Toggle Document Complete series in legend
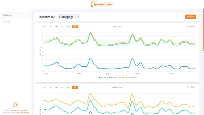204x115 pixels. coord(116,77)
